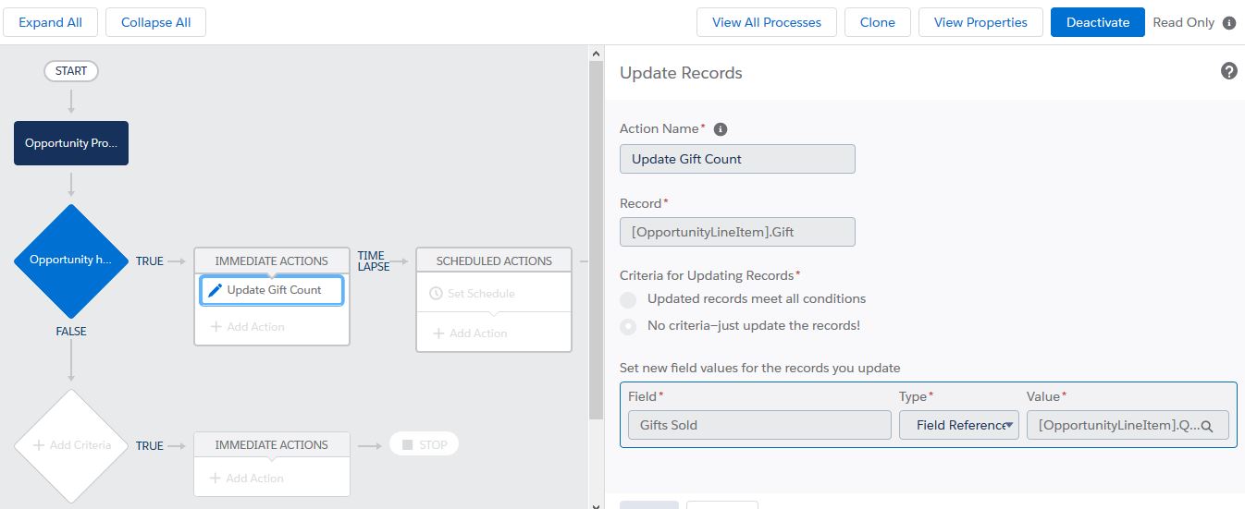Open View All Processes
The width and height of the screenshot is (1245, 509).
(x=766, y=22)
